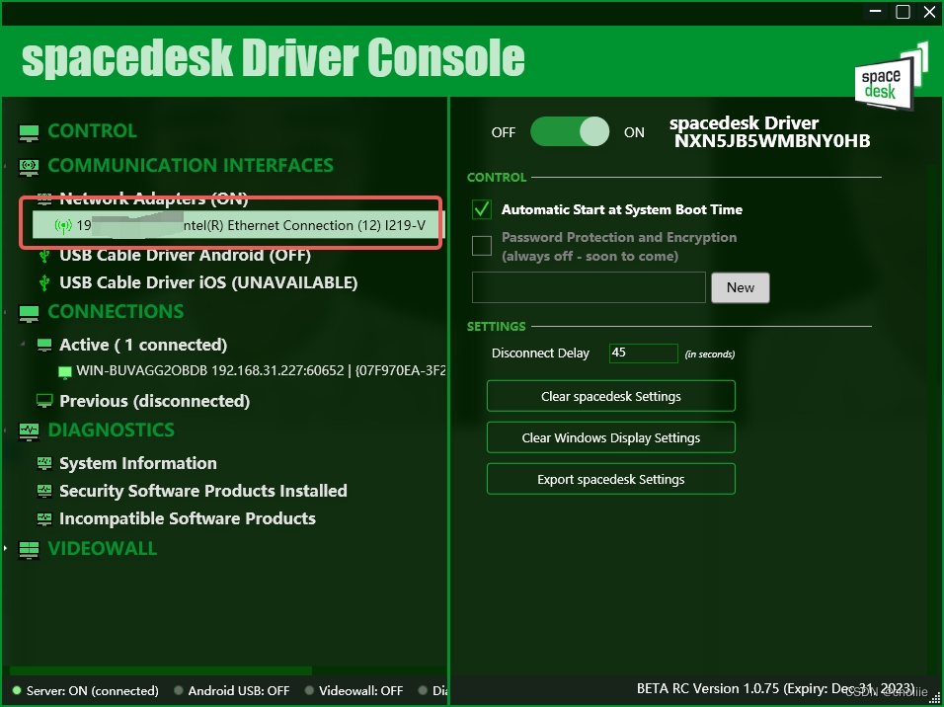This screenshot has width=944, height=707.
Task: Click the Videowall status dot
Action: coord(309,691)
